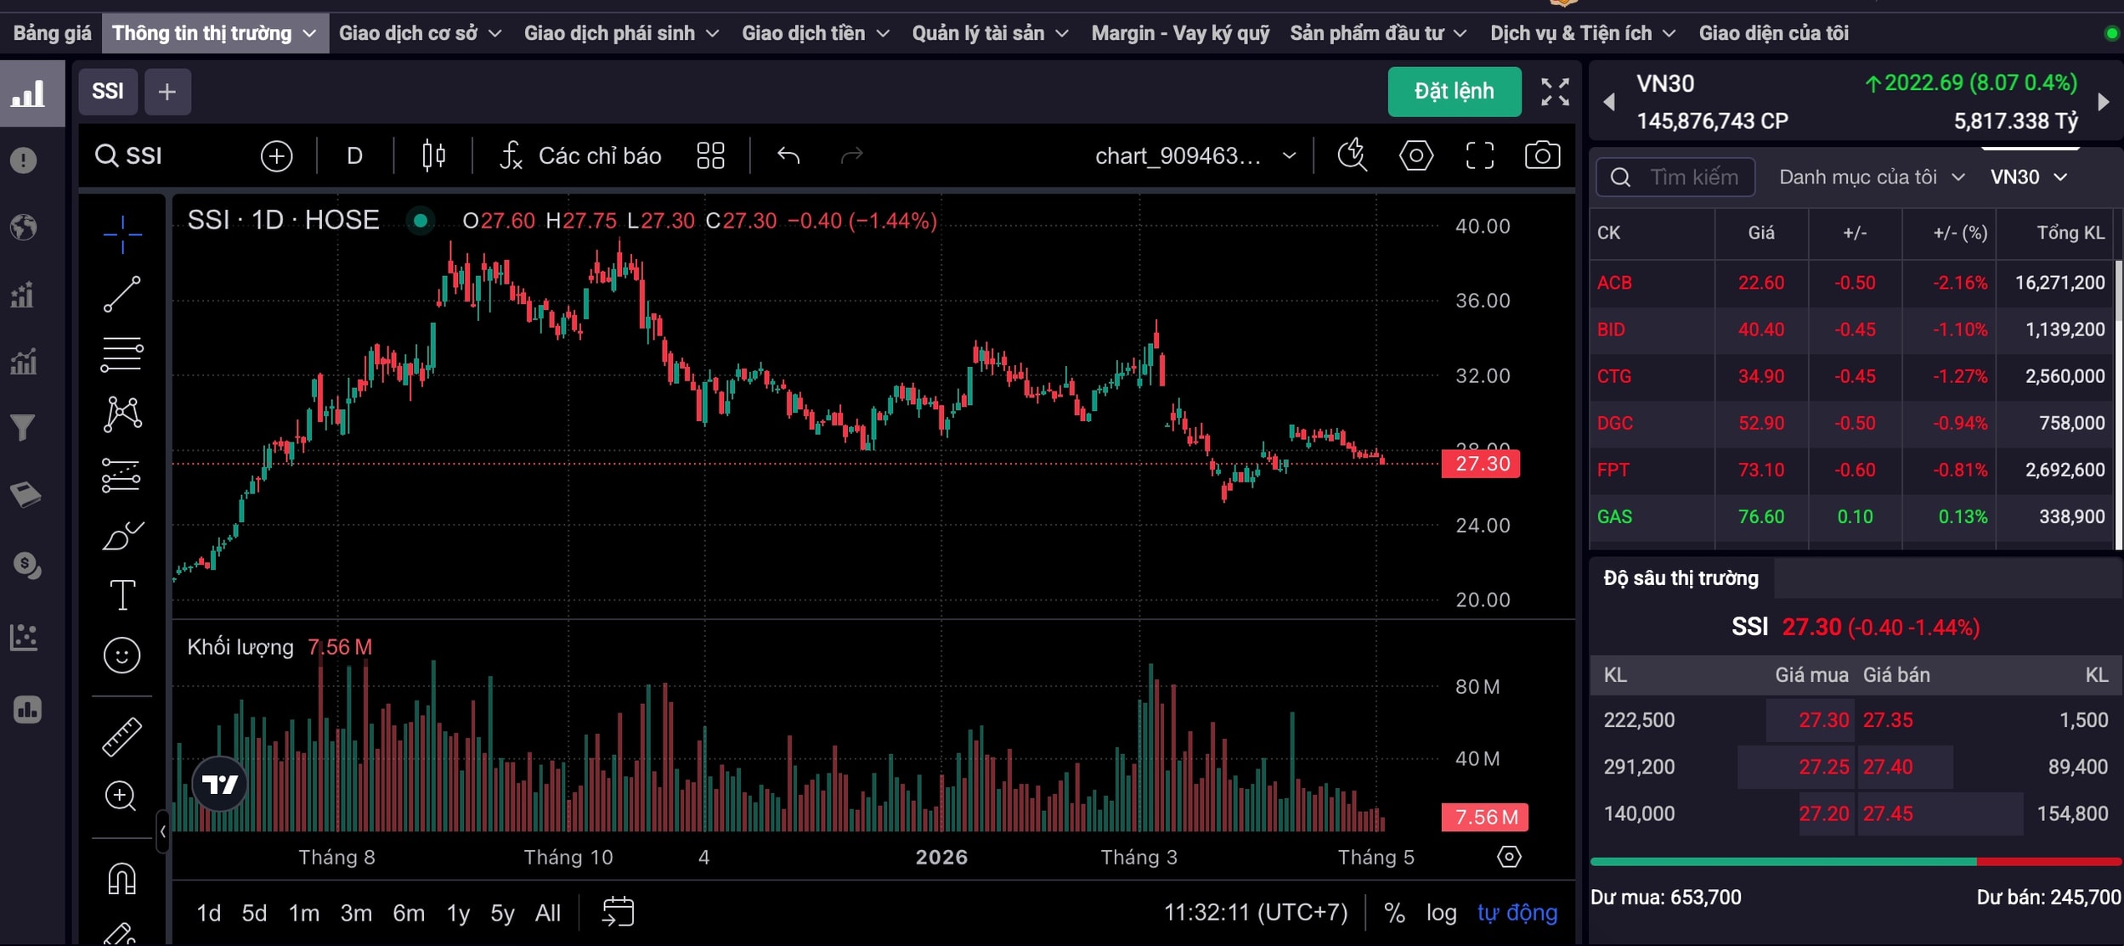Click the Tìm kiếm search field

[x=1675, y=177]
